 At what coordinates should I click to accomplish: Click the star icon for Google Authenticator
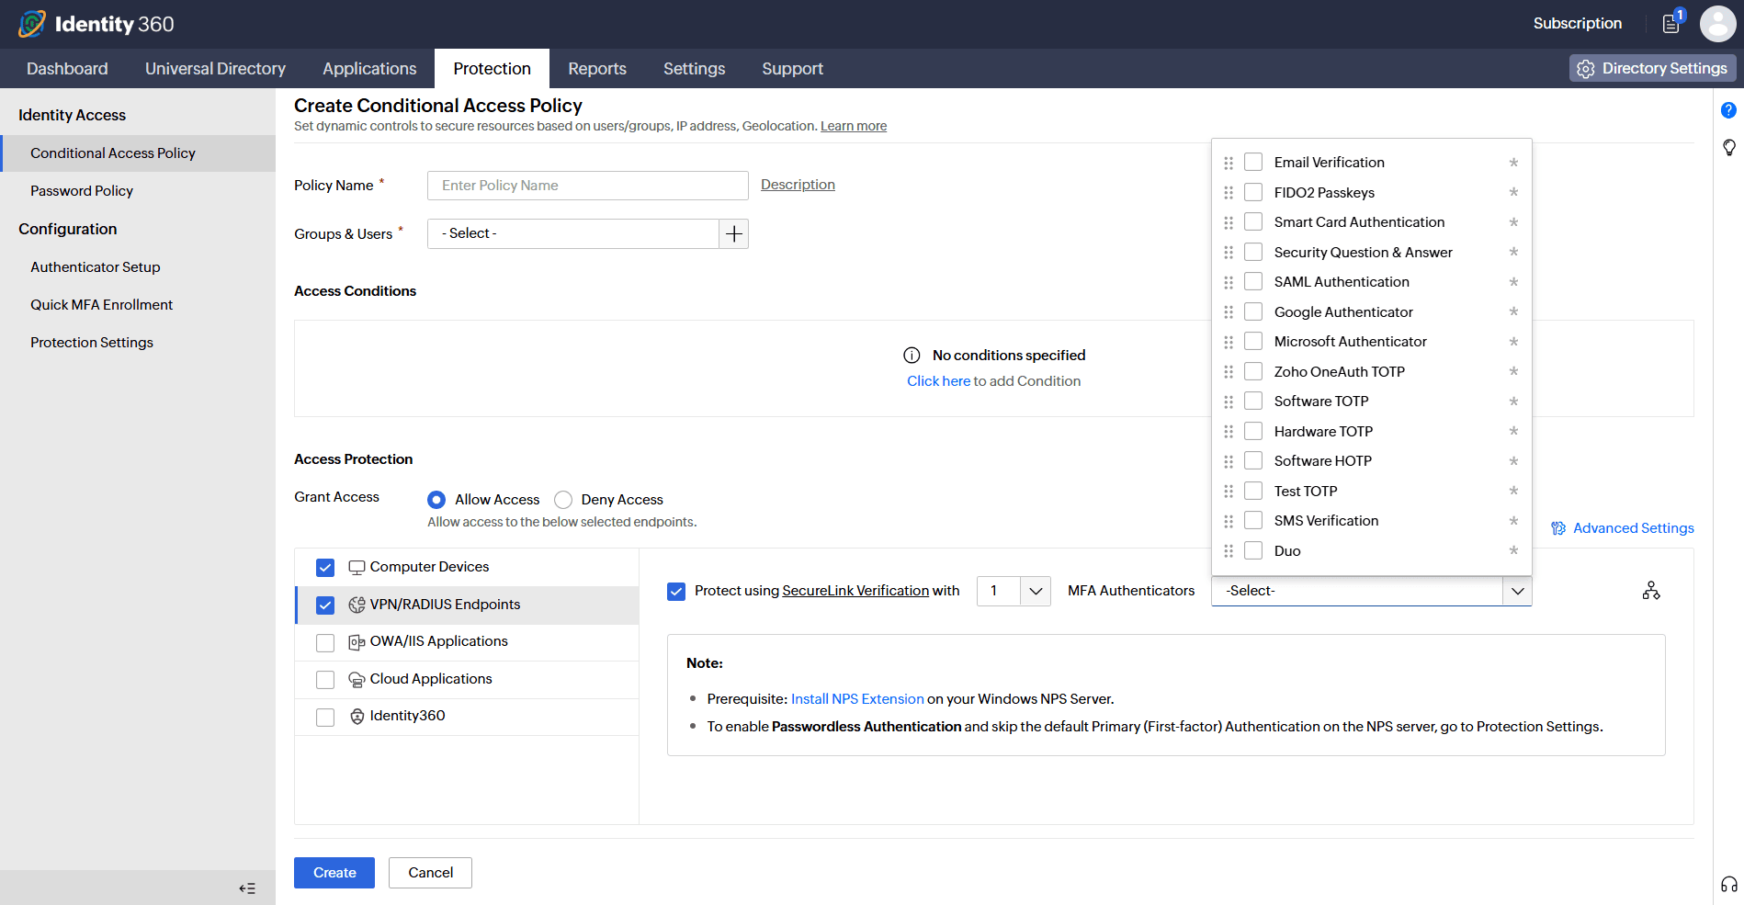click(1513, 311)
